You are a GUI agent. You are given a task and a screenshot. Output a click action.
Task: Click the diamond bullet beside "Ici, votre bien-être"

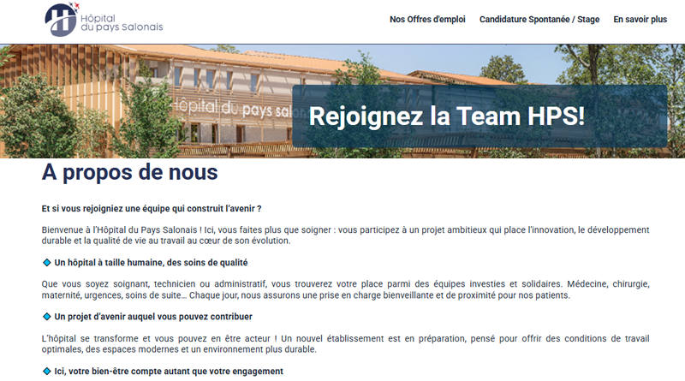(46, 371)
